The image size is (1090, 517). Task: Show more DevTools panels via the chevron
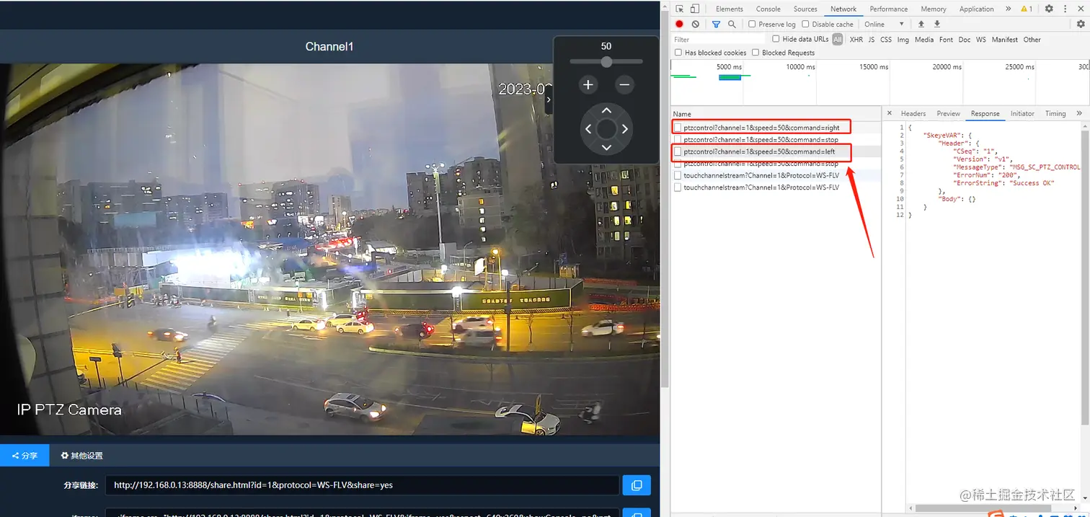tap(1009, 9)
